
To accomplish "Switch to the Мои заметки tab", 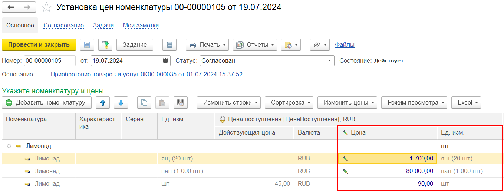I will click(141, 25).
